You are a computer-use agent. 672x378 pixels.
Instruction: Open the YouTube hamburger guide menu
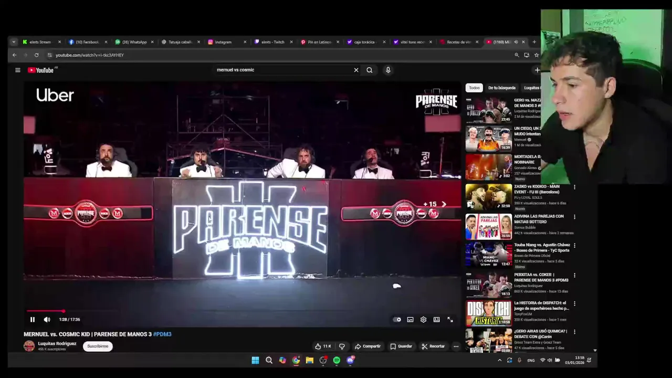tap(17, 70)
